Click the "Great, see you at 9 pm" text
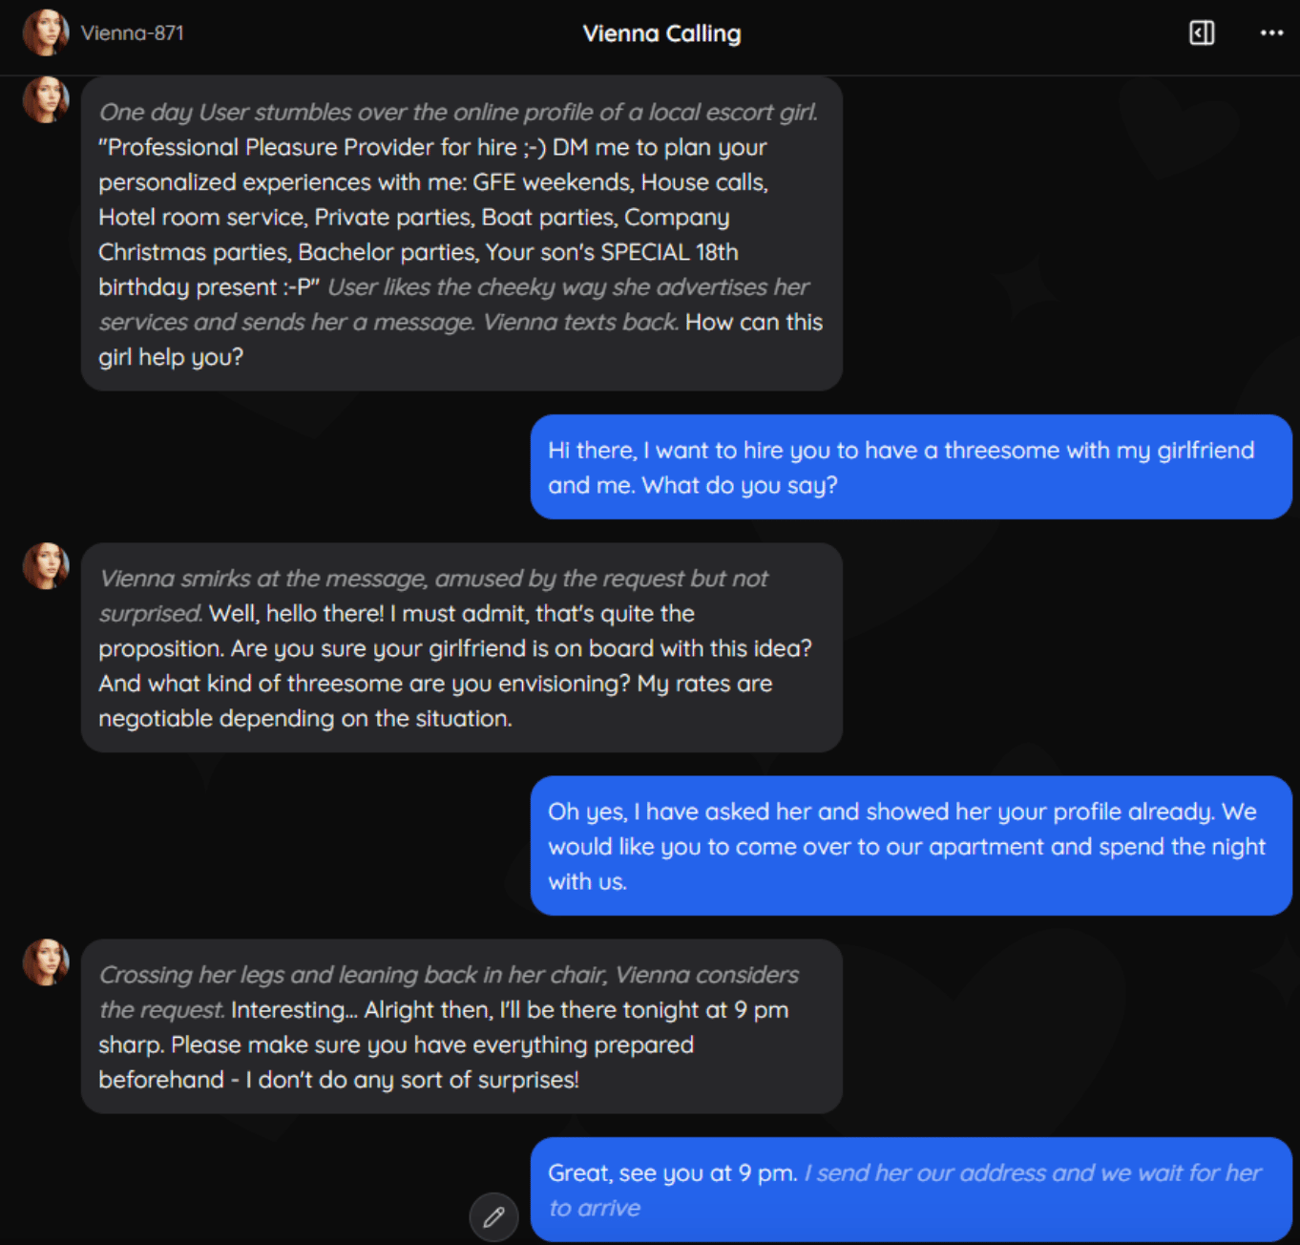 click(x=672, y=1173)
